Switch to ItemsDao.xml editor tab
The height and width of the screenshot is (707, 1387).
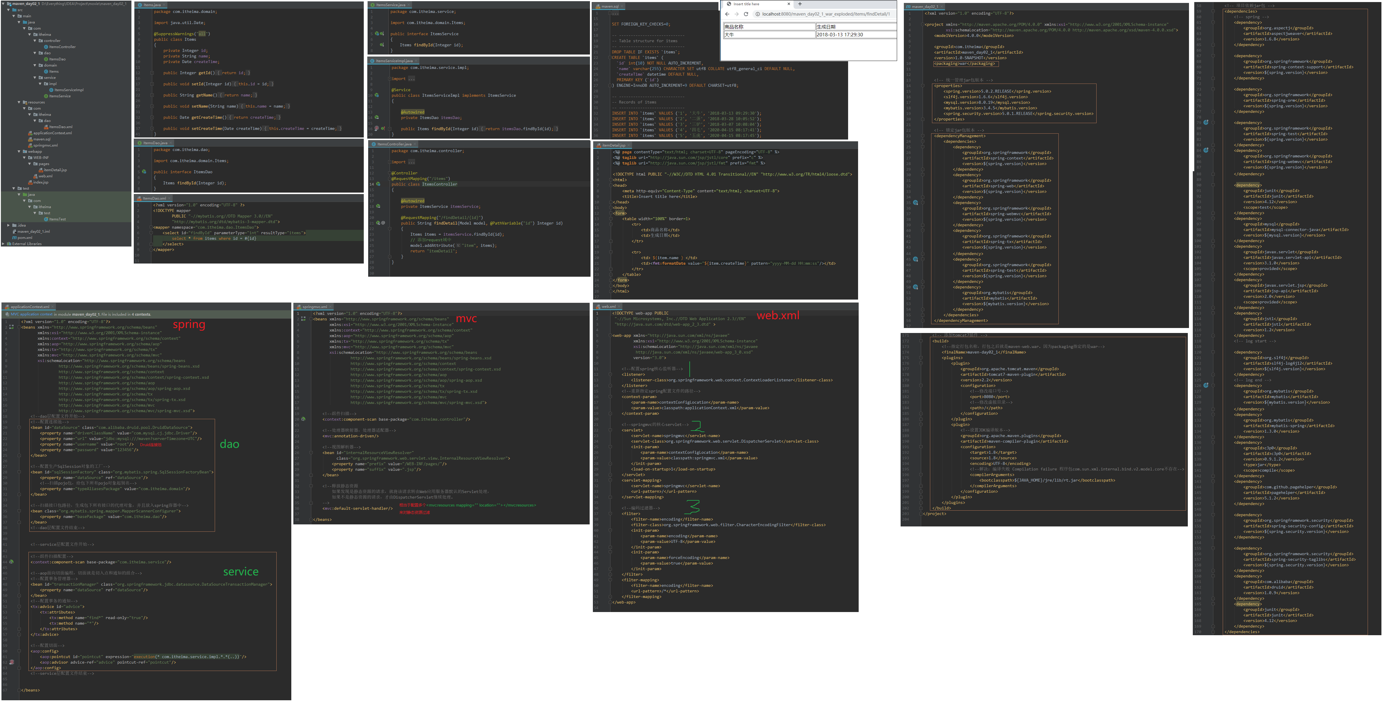coord(153,198)
